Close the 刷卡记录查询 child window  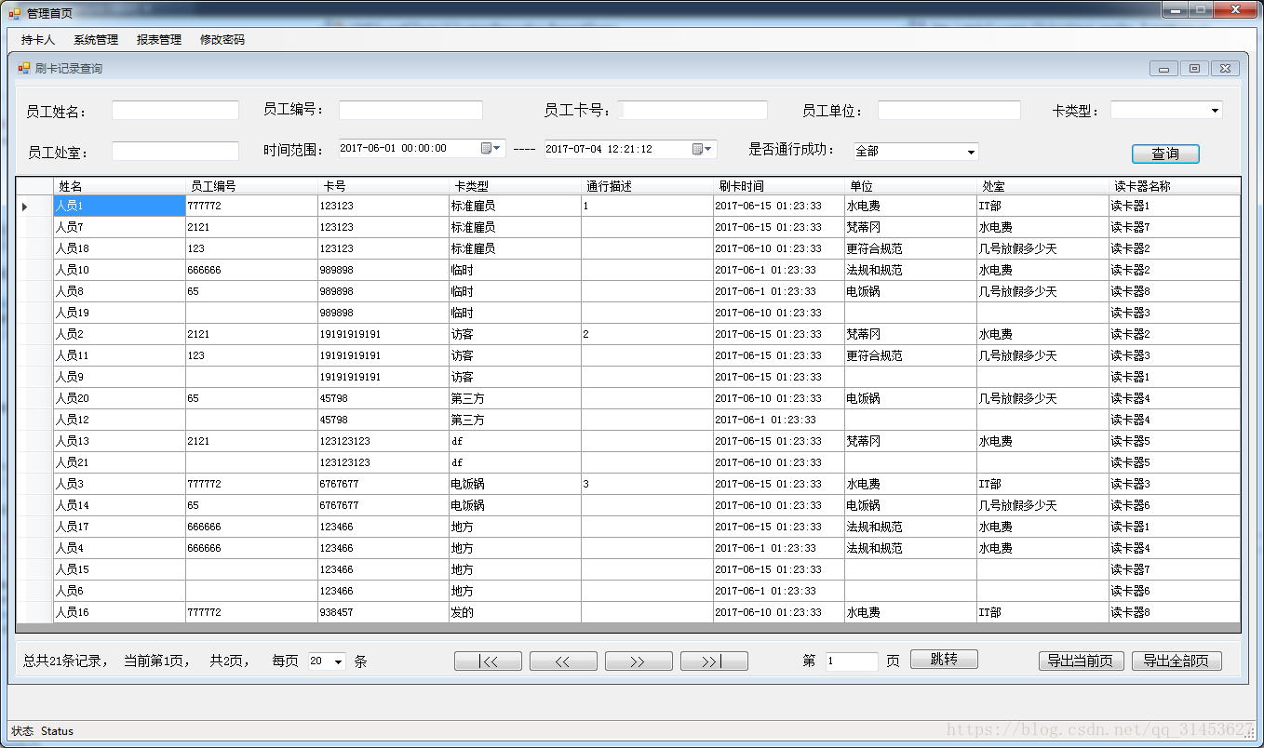click(x=1225, y=68)
